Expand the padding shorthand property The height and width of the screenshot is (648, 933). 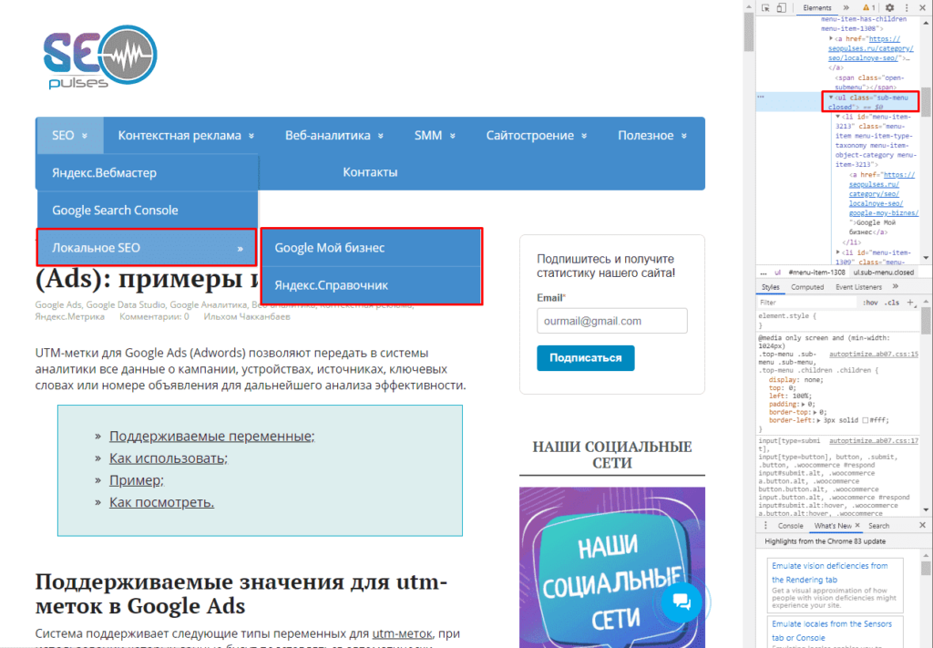tap(804, 404)
